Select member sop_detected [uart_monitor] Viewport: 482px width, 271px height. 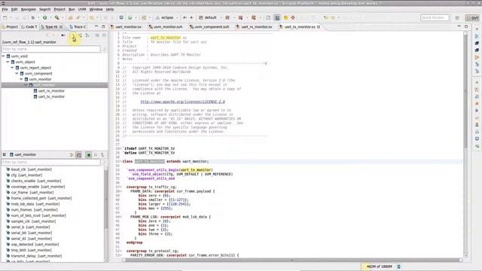pos(35,244)
